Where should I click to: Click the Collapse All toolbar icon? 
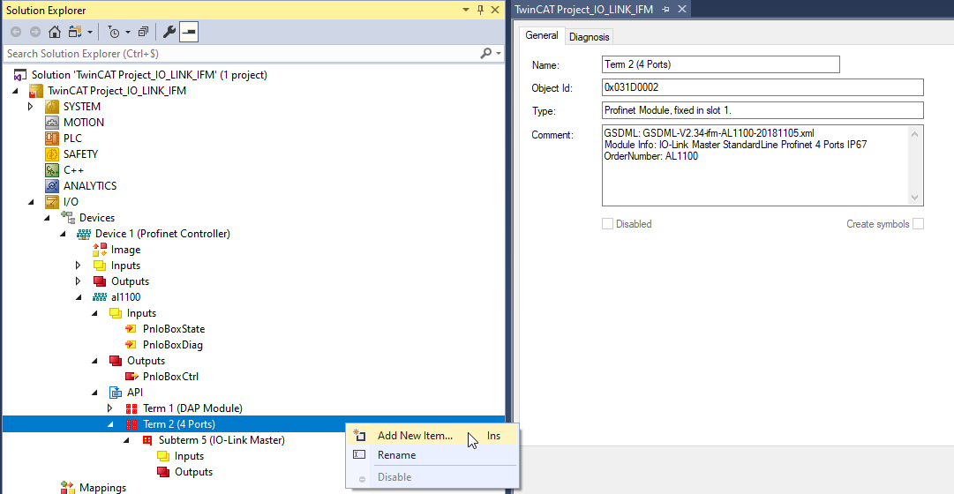143,32
